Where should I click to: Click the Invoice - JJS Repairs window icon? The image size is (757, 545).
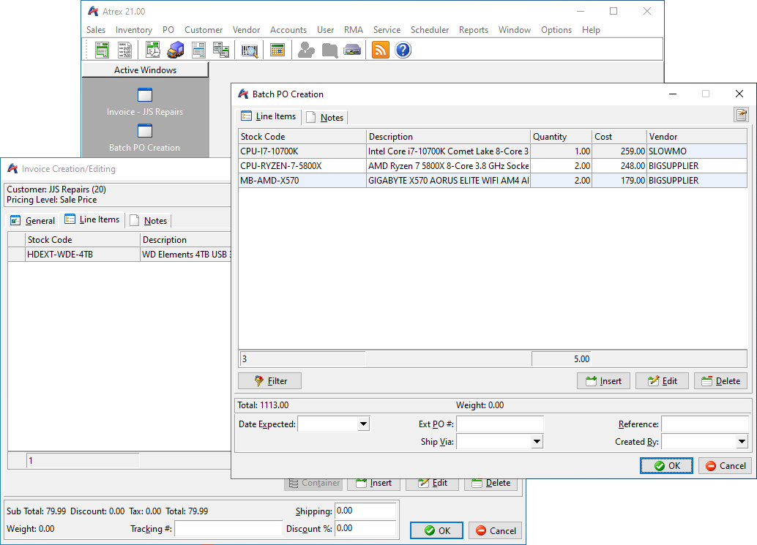coord(144,95)
